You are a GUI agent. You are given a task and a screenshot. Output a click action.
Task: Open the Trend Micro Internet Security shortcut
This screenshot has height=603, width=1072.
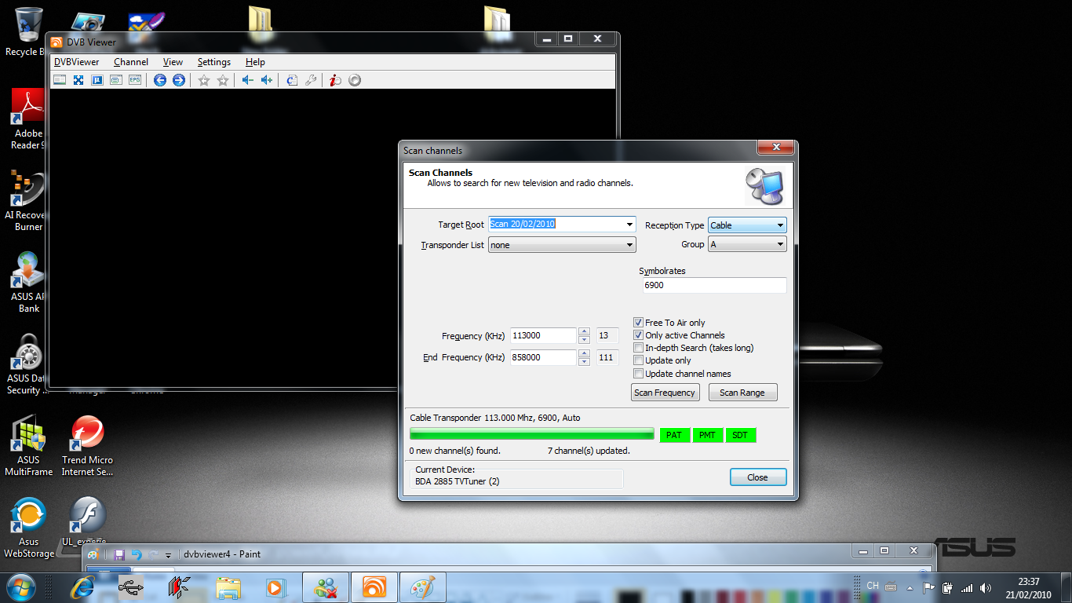tap(88, 446)
